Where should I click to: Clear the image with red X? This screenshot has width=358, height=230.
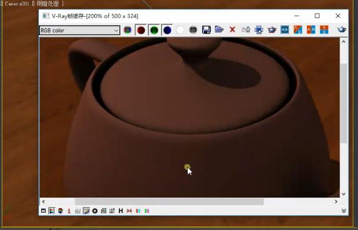[232, 29]
